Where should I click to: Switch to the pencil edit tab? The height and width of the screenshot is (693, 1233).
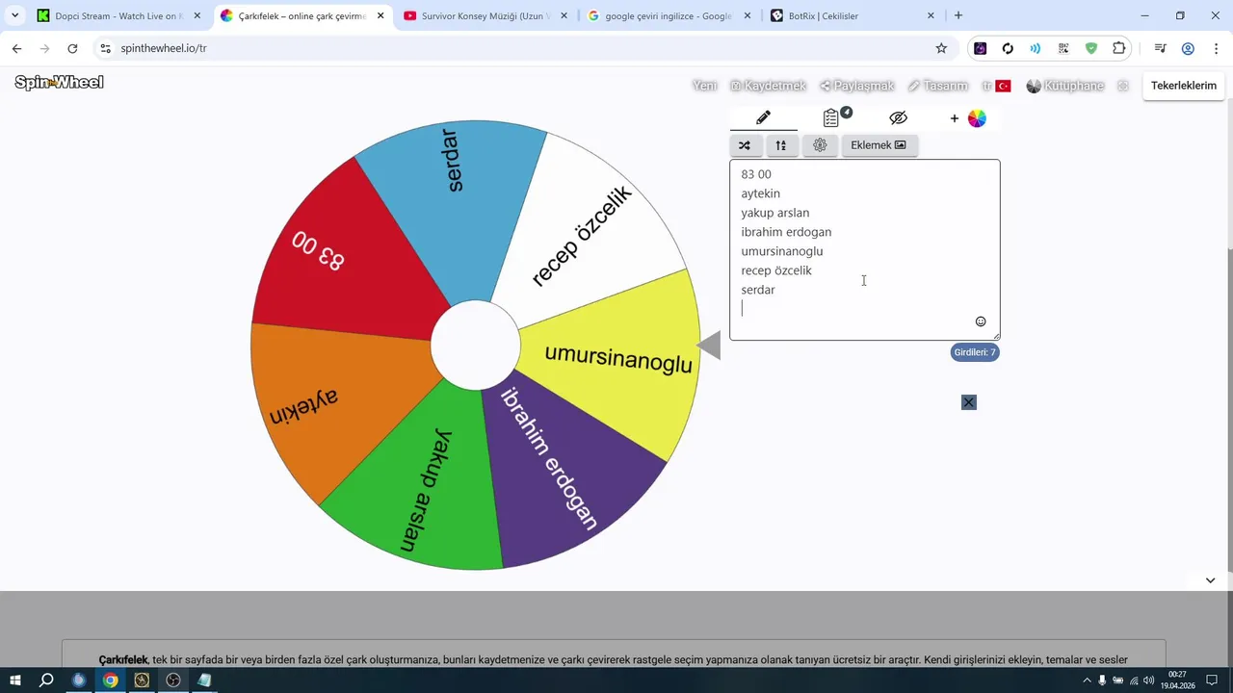tap(763, 117)
